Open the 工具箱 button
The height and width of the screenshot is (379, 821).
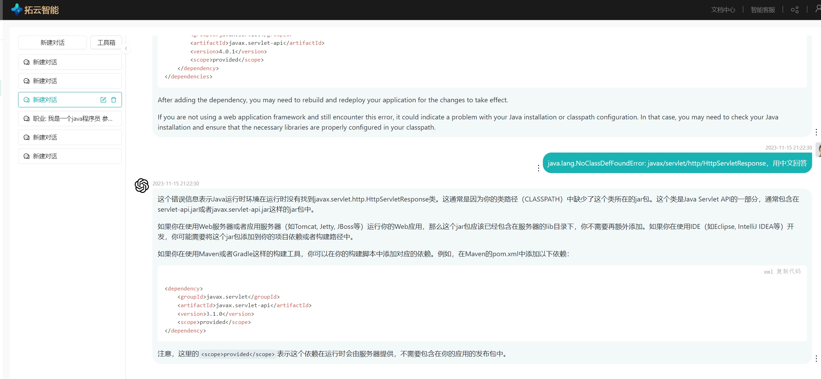(106, 43)
